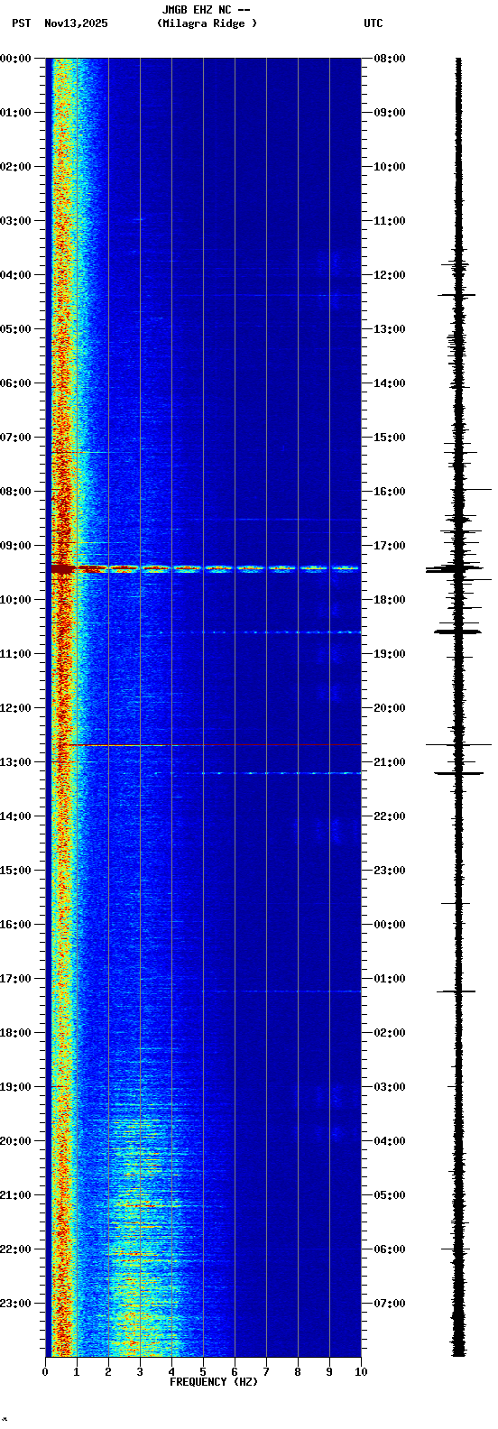Viewport: 498px width, 1429px height.
Task: Select the Milagra Ridge station name label
Action: (207, 23)
